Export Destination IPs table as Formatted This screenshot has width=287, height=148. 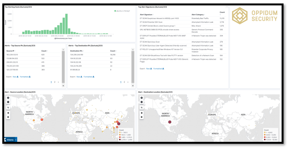(89, 77)
